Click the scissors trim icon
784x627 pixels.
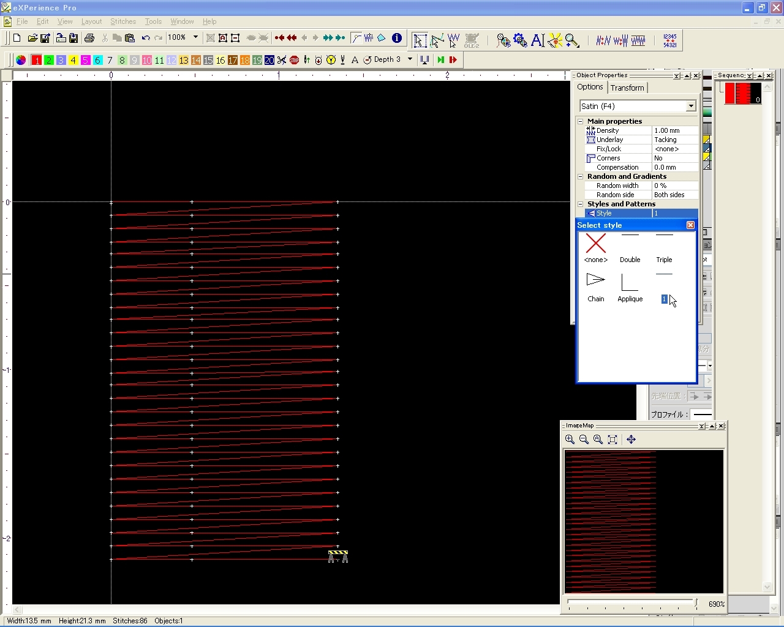tap(282, 60)
